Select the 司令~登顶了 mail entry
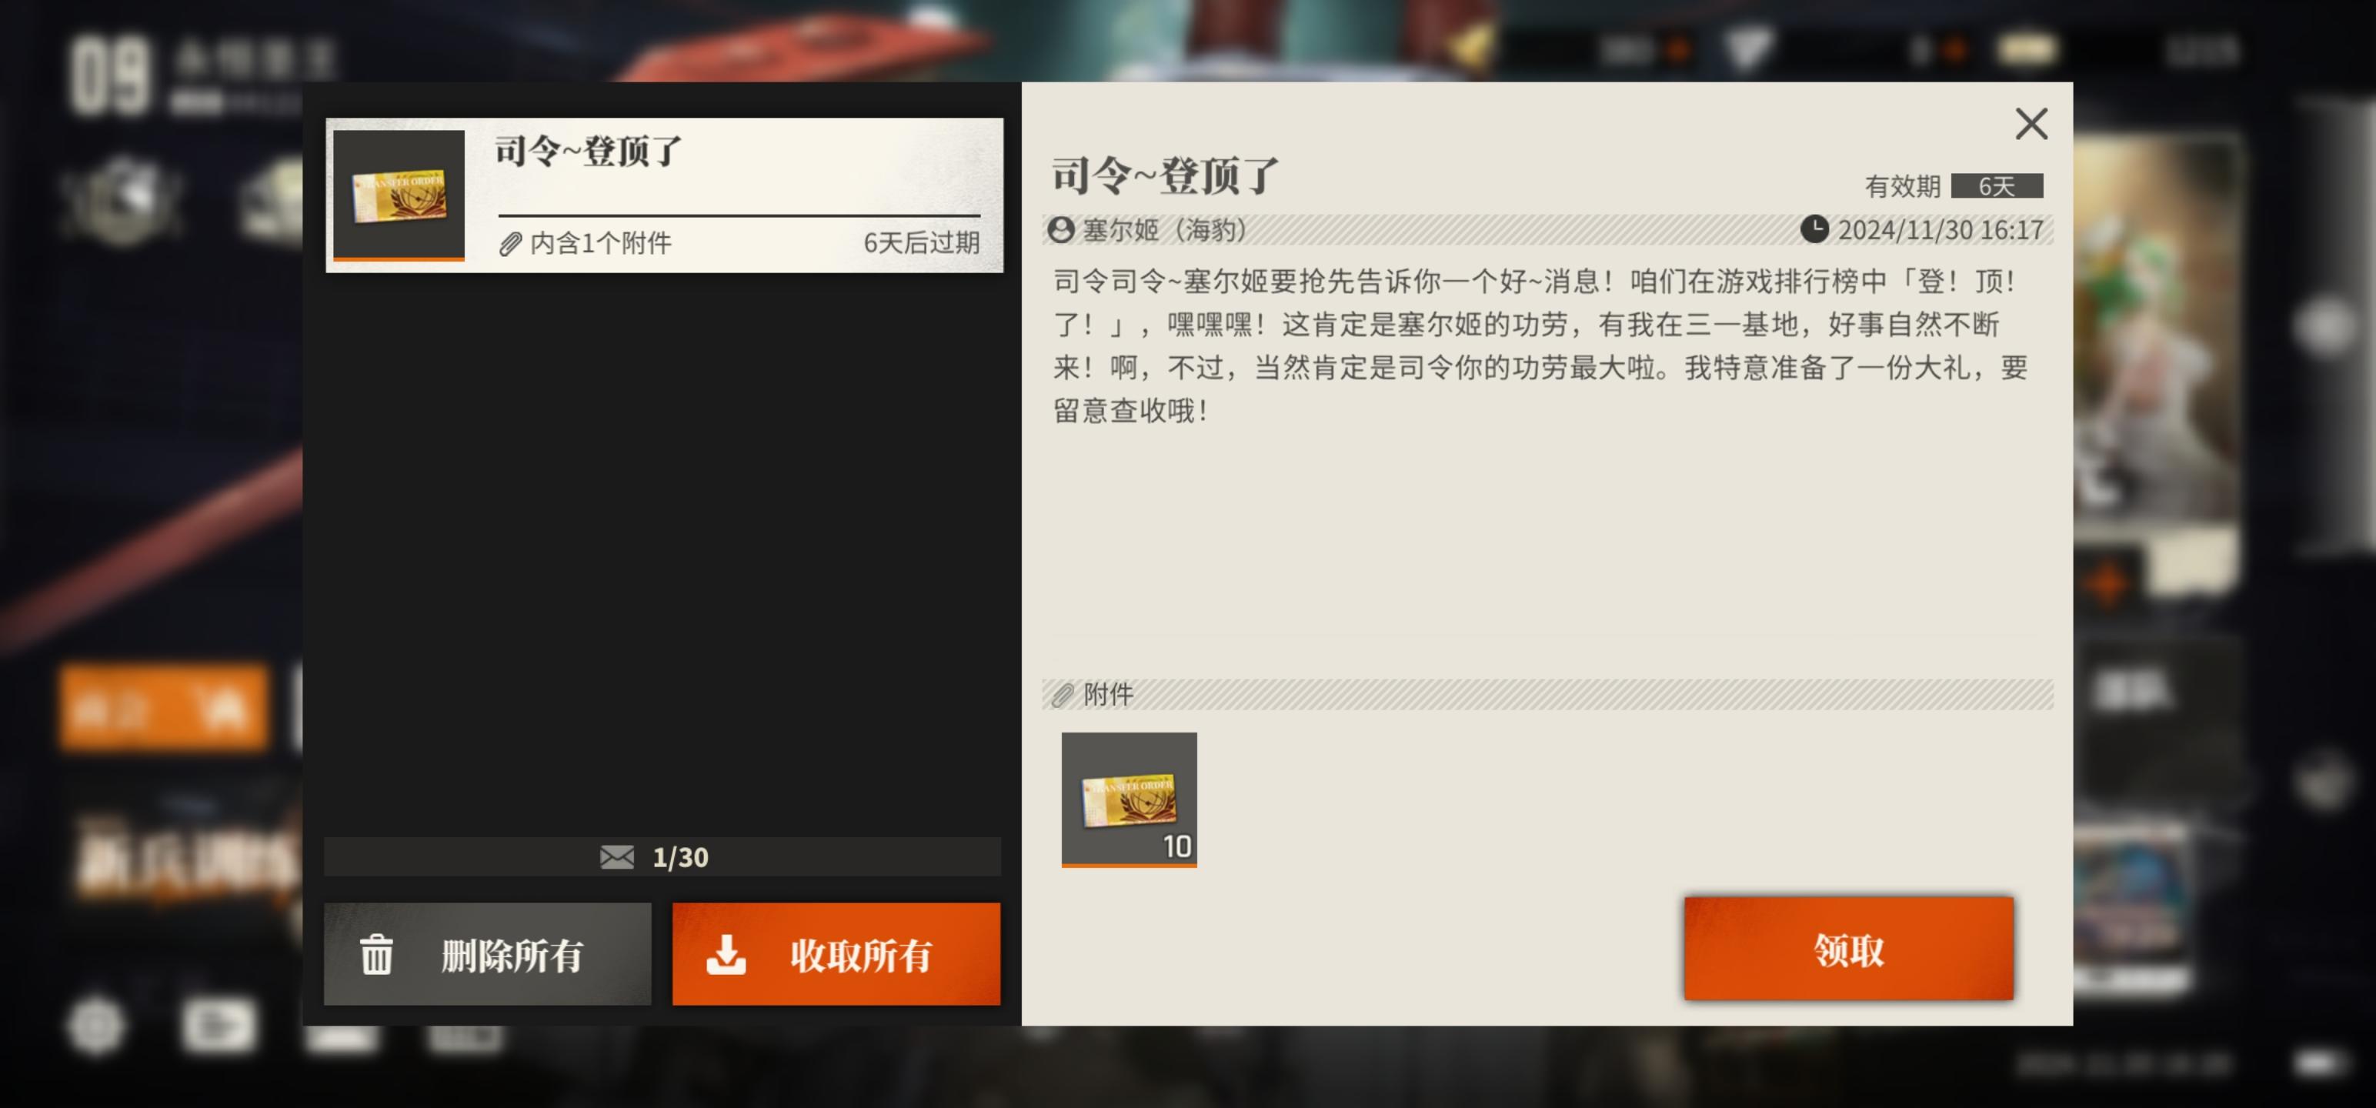 (x=664, y=195)
